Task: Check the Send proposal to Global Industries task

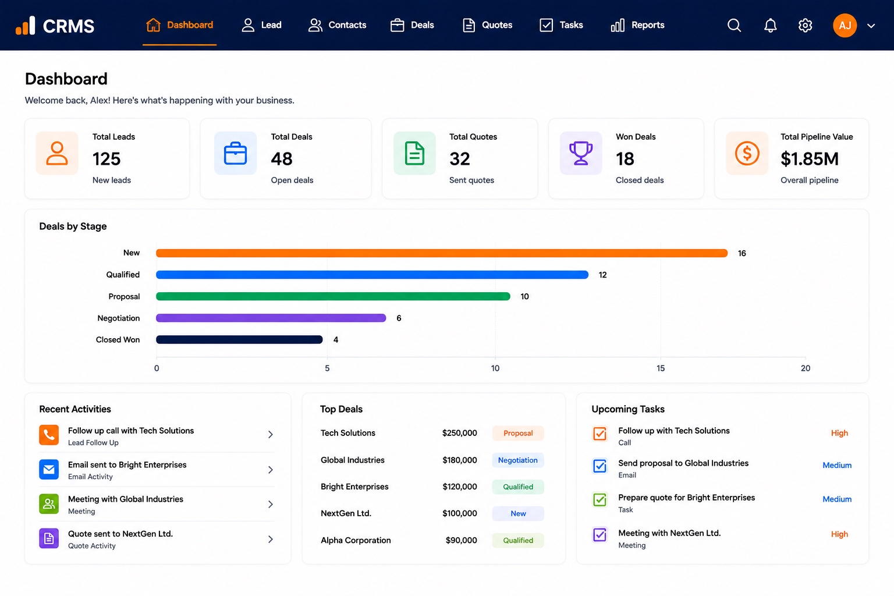Action: click(x=600, y=466)
